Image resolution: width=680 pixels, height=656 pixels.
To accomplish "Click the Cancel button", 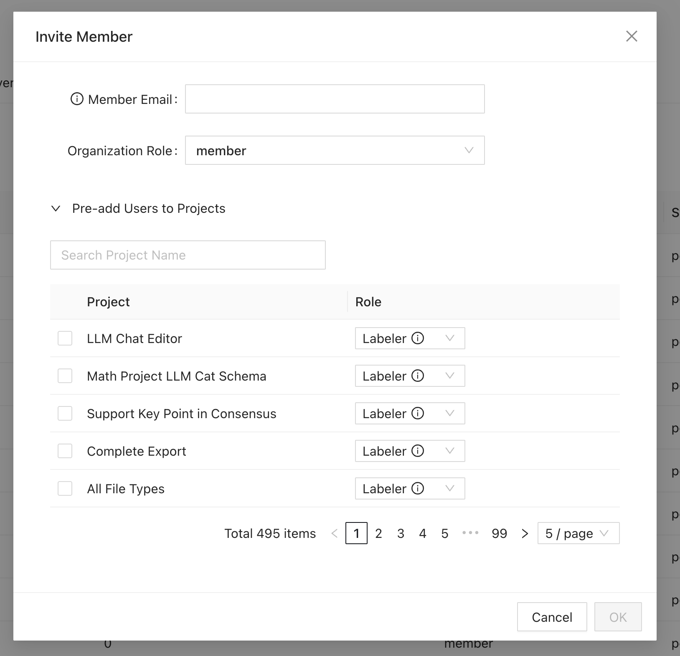I will coord(552,617).
